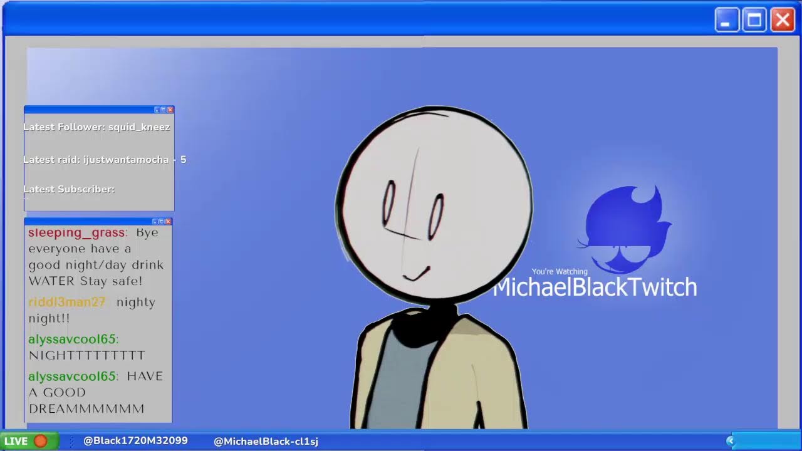The width and height of the screenshot is (802, 451).
Task: Minimize the main stream window
Action: click(x=727, y=20)
